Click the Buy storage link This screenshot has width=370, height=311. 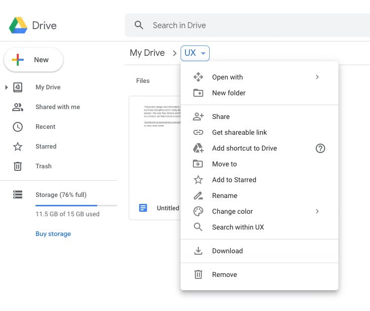coord(53,234)
